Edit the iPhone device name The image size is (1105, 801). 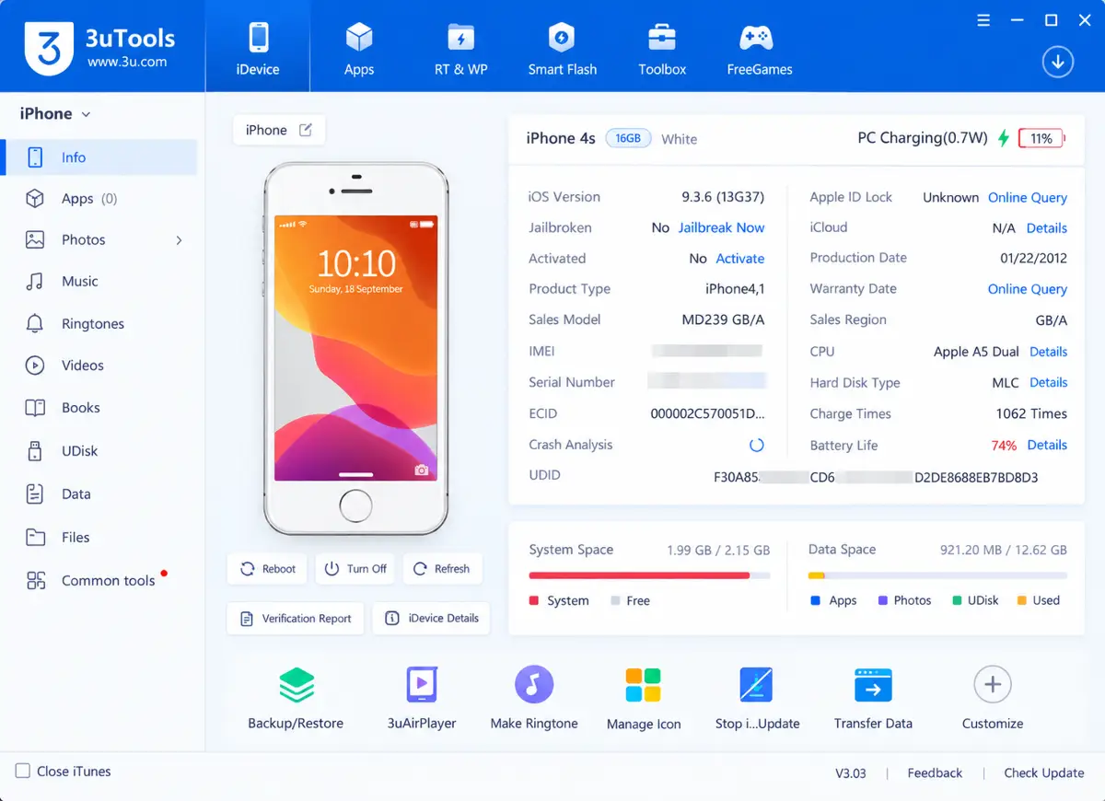click(306, 130)
